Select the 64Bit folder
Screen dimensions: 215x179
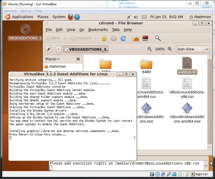(146, 66)
